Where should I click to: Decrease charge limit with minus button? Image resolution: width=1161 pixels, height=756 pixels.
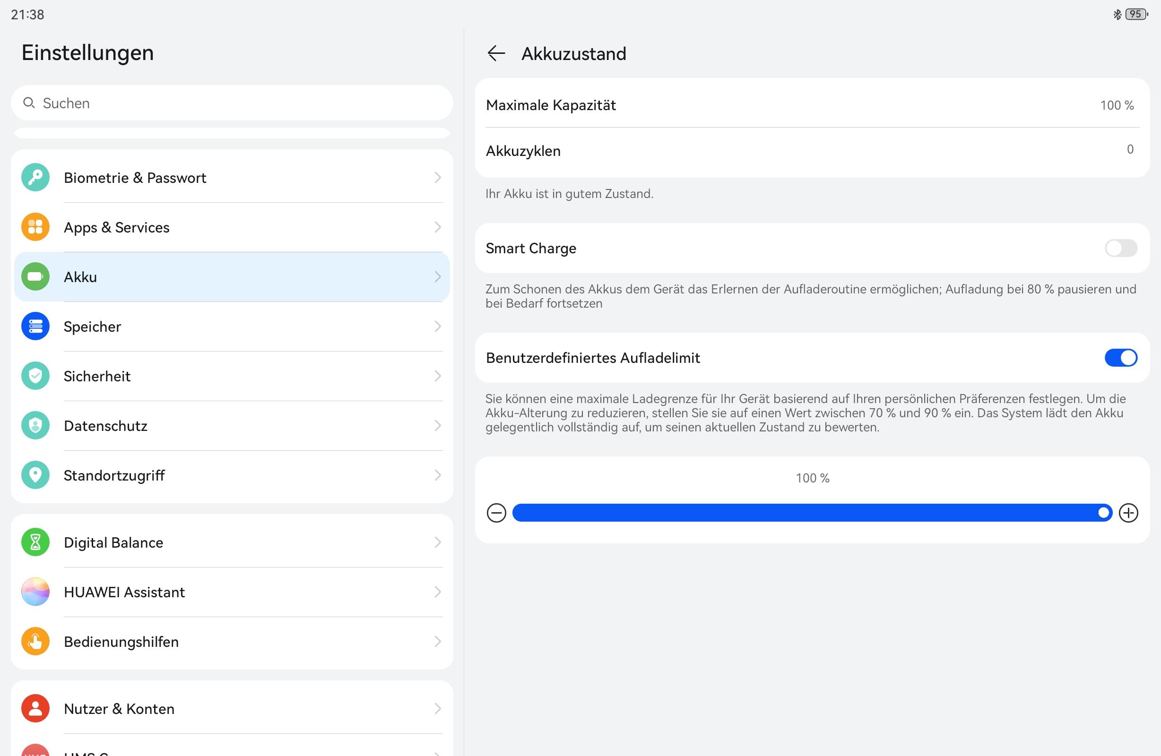496,513
